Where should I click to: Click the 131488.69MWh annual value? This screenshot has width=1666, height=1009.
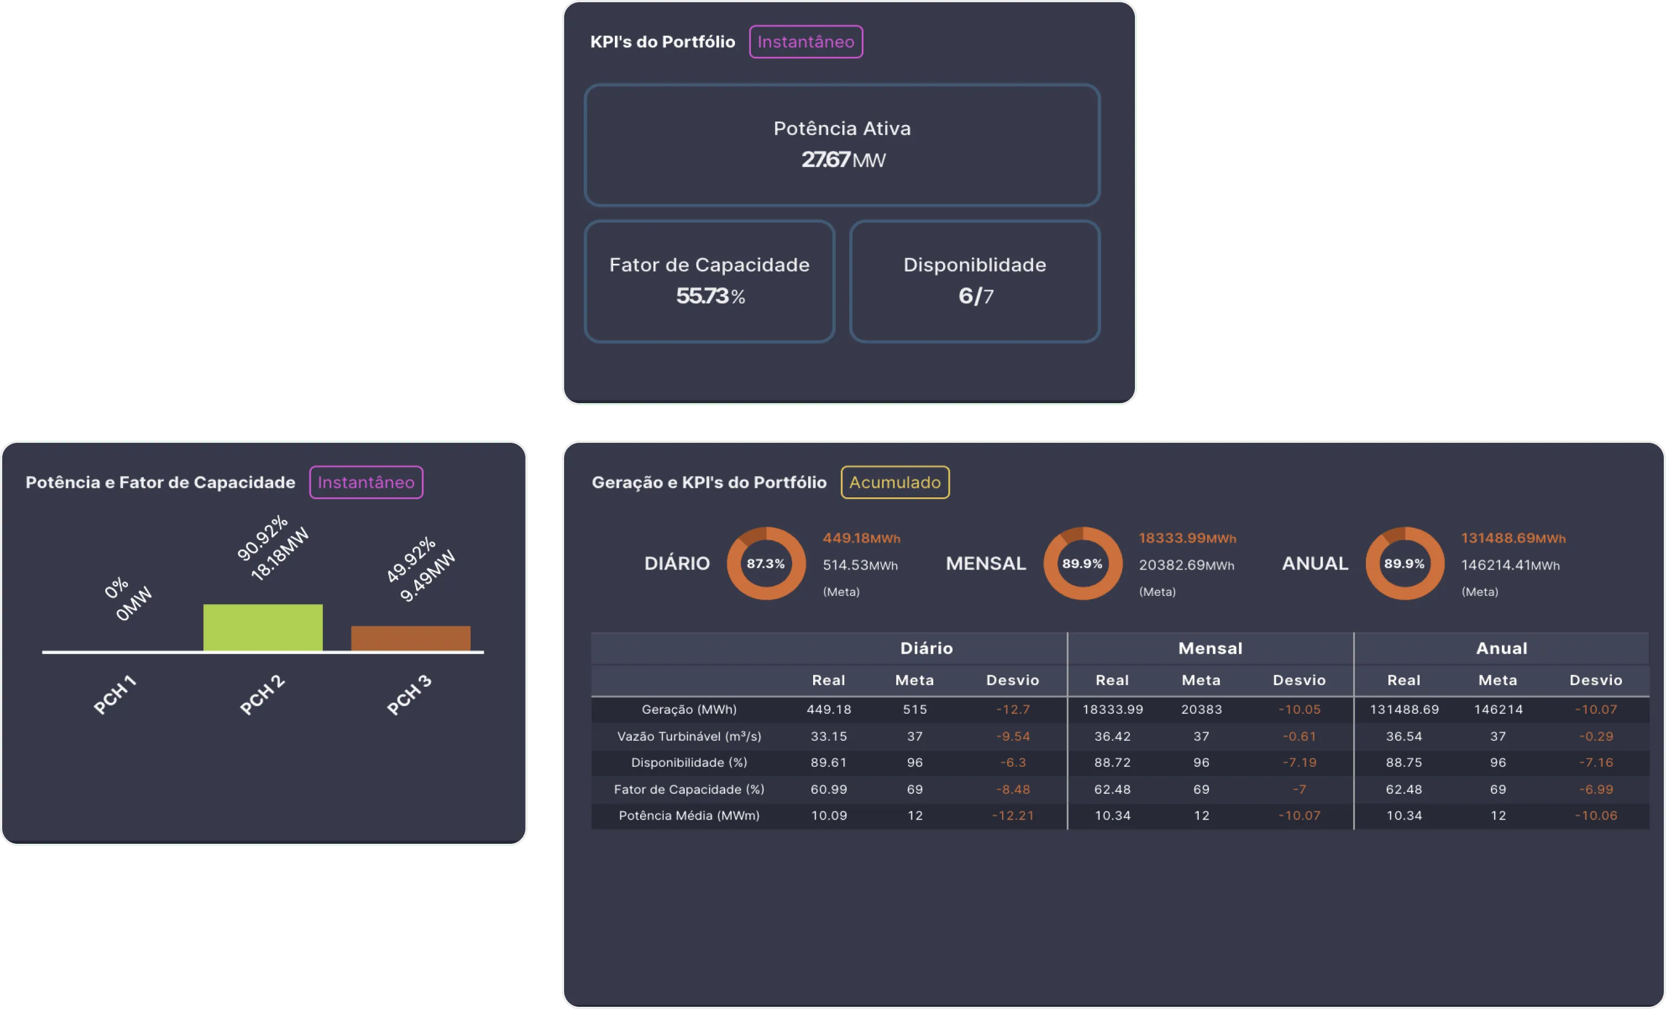pos(1513,539)
